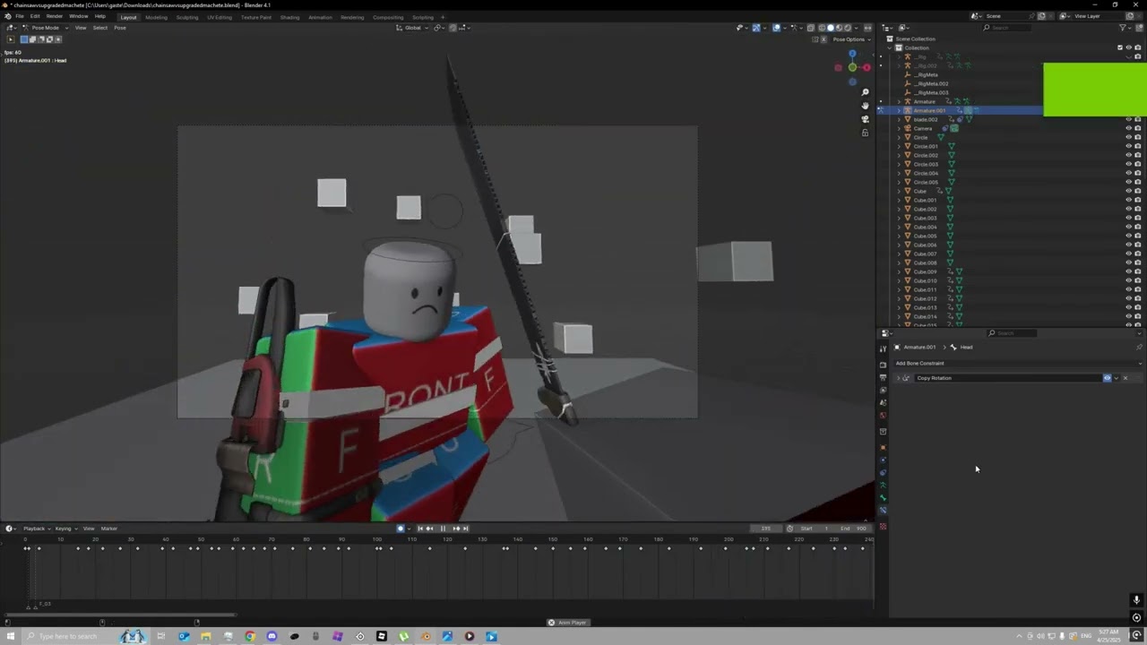Click the green Y axis gizmo dot
This screenshot has width=1147, height=645.
pos(852,67)
